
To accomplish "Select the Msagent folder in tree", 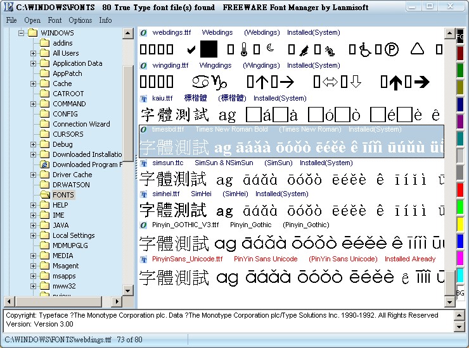I will pos(65,266).
